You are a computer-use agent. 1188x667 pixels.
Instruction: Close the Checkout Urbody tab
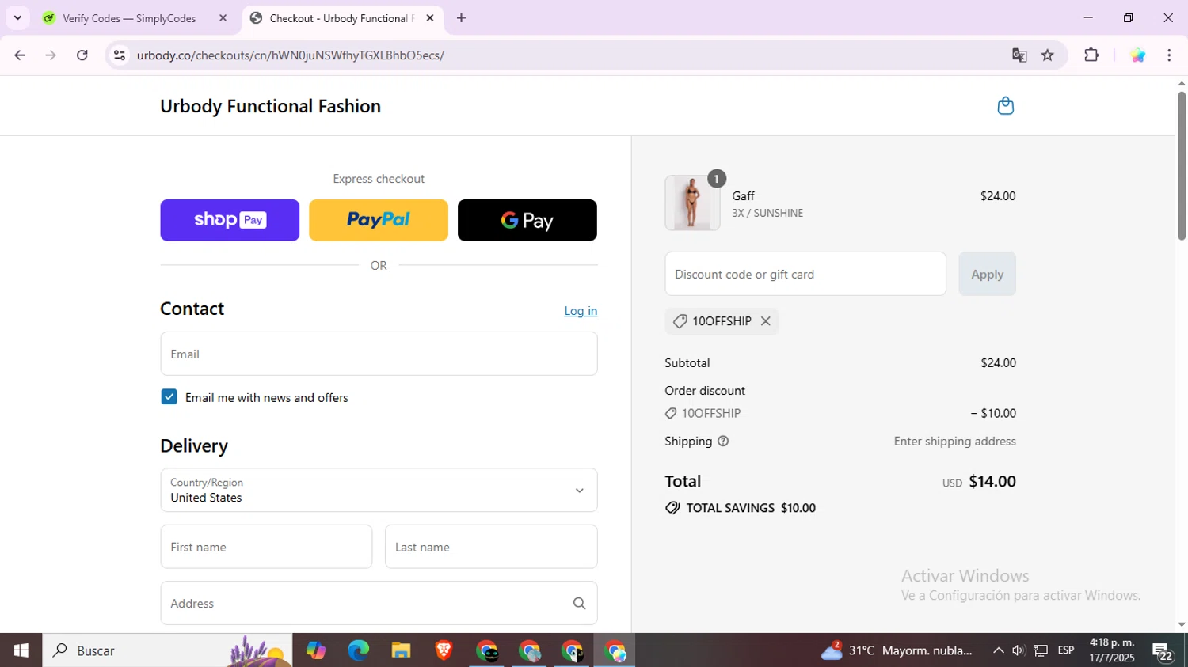pyautogui.click(x=430, y=18)
